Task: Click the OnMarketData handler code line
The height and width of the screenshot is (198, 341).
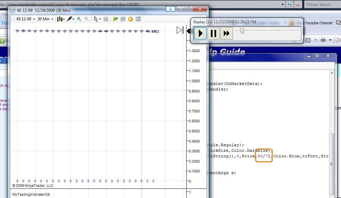Action: tap(235, 84)
